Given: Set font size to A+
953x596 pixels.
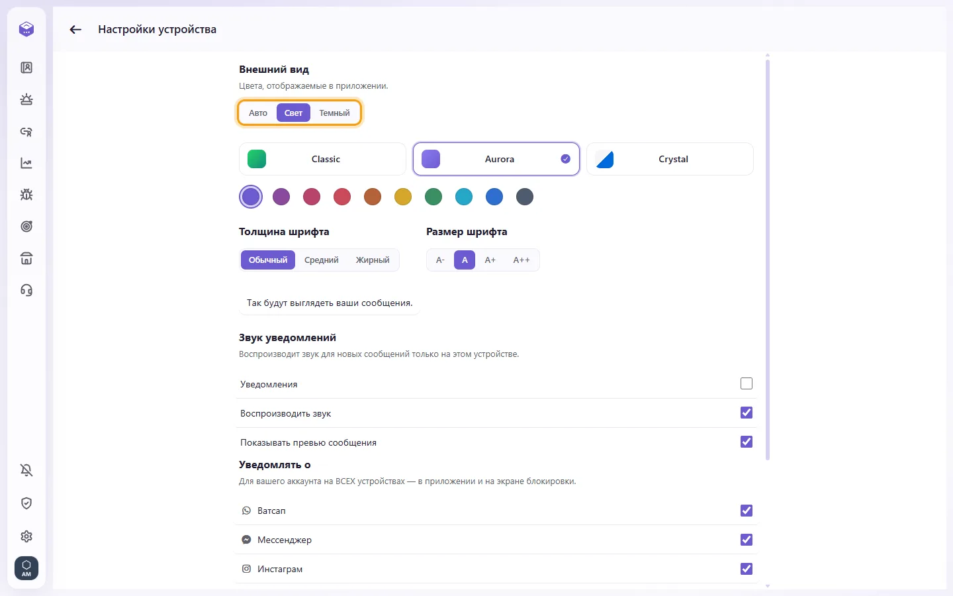Looking at the screenshot, I should point(490,260).
